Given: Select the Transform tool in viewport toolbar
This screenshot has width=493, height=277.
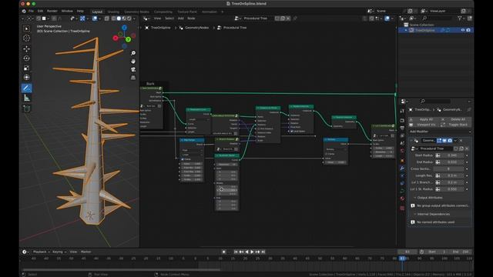Looking at the screenshot, I should click(27, 77).
